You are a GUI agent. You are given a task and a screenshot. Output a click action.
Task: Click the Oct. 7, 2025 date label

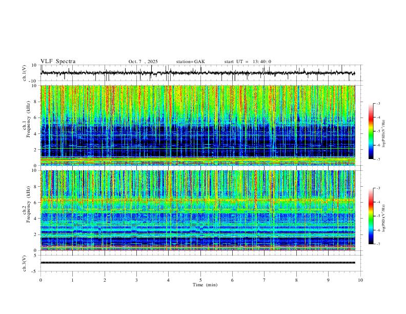[x=143, y=62]
